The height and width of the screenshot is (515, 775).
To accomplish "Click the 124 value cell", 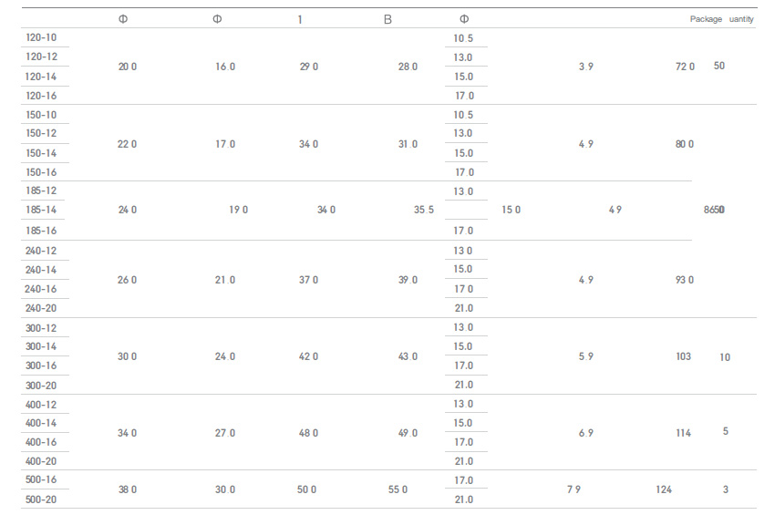I will coord(664,489).
